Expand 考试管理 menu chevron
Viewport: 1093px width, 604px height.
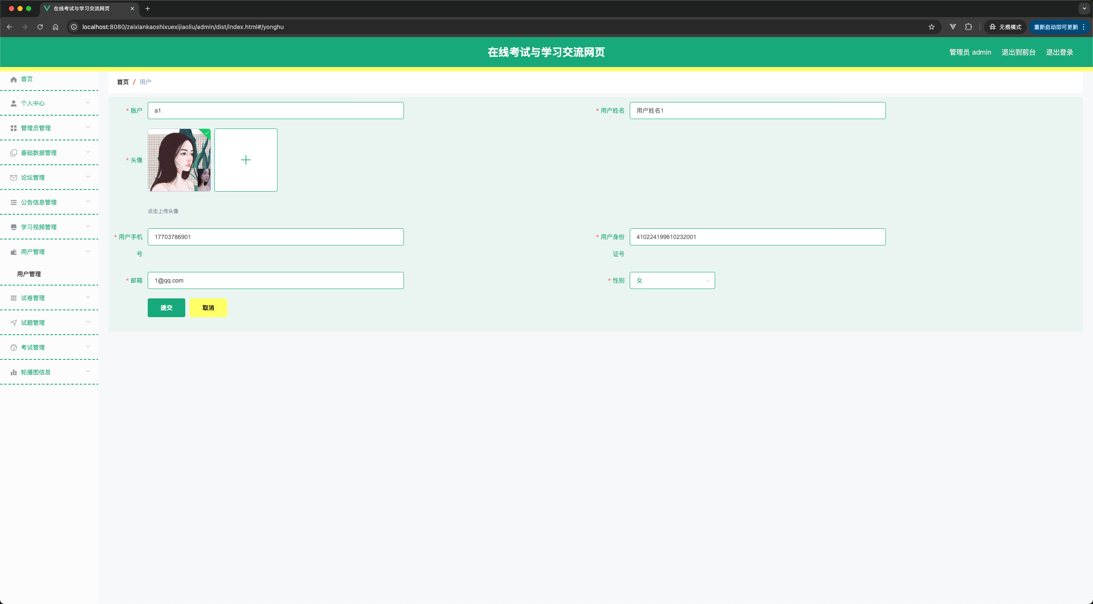pos(88,347)
